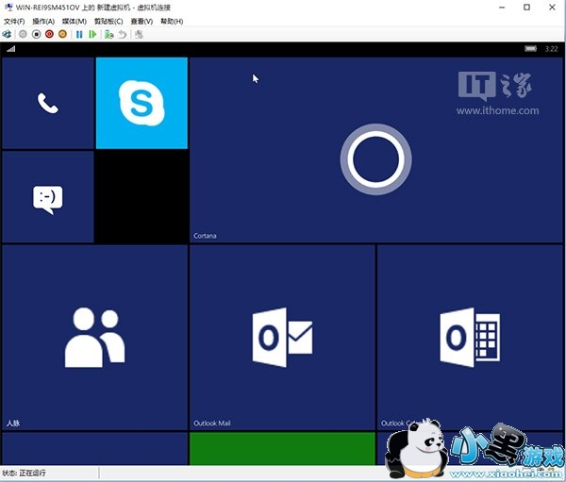Create a checkpoint using the toolbar icon
Viewport: 566px width, 482px height.
109,34
